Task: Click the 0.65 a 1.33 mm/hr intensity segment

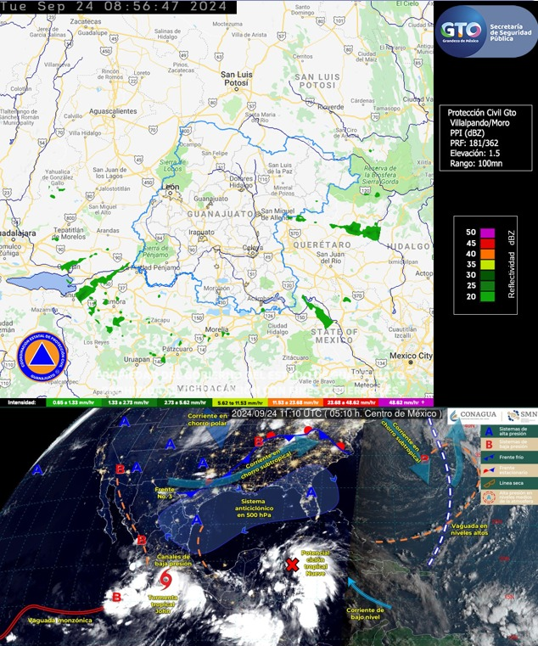Action: click(72, 402)
